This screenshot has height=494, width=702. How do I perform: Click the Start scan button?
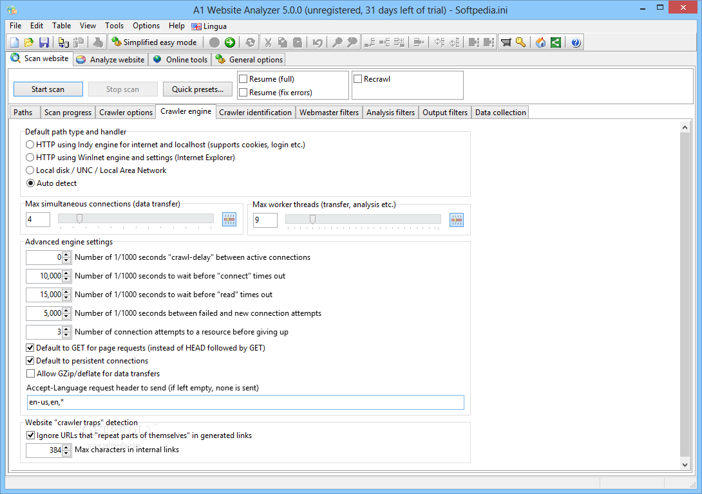click(48, 89)
